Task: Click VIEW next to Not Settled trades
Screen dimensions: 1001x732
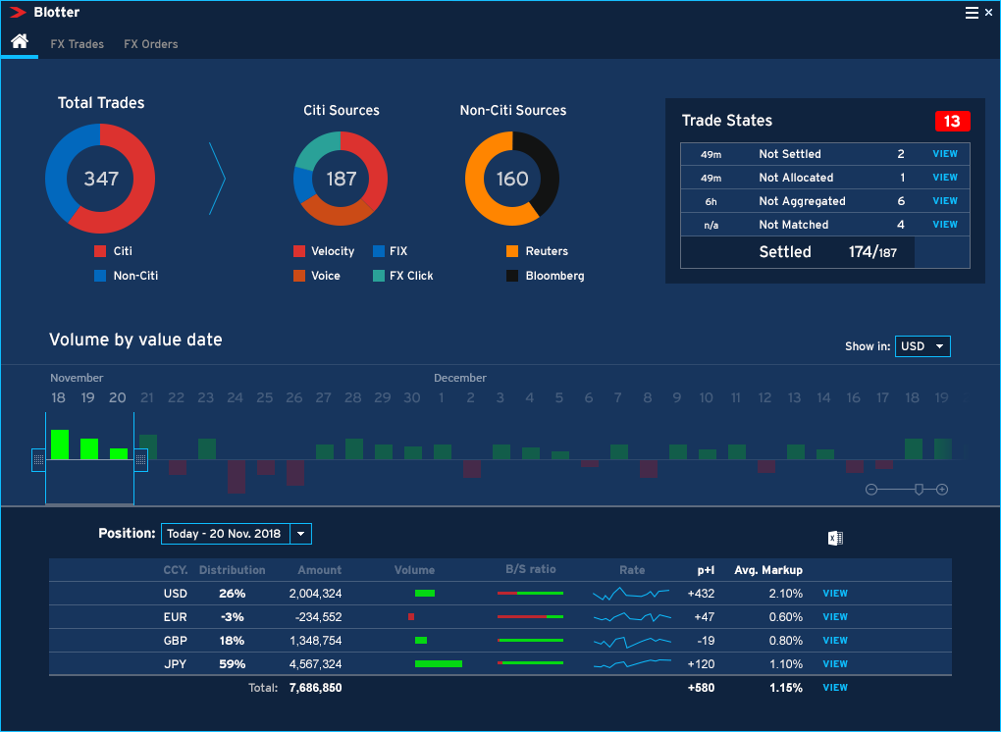Action: 944,154
